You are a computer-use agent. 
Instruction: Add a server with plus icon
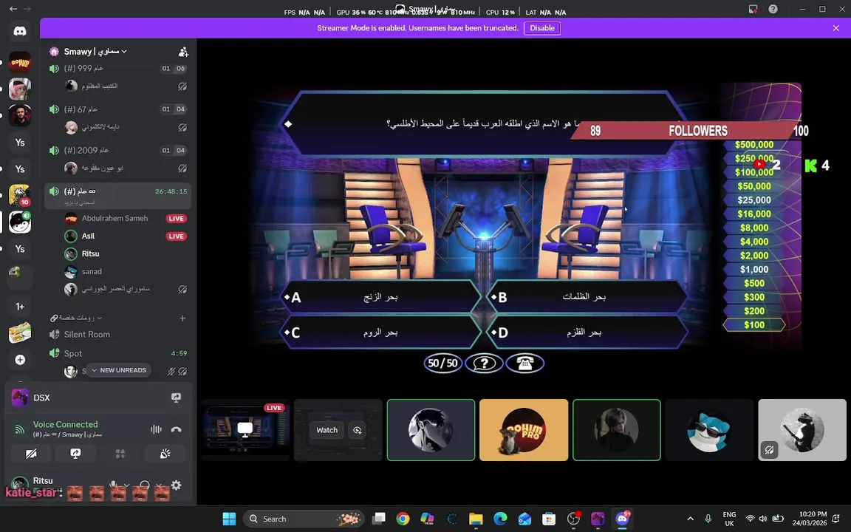tap(20, 360)
